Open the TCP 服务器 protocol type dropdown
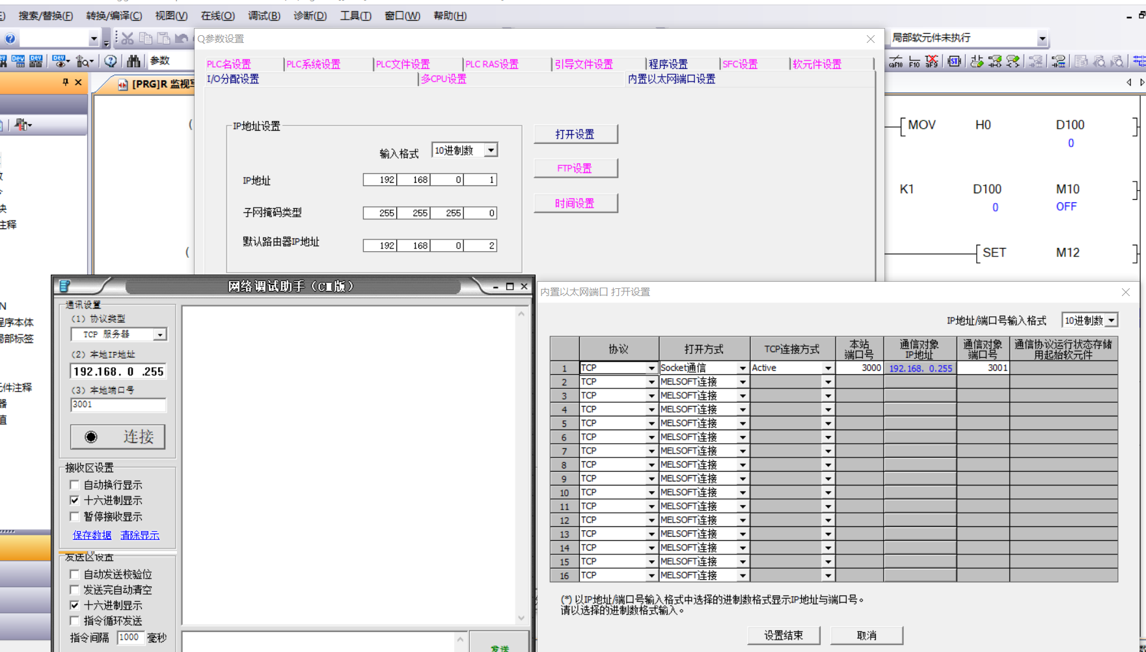 click(x=159, y=334)
